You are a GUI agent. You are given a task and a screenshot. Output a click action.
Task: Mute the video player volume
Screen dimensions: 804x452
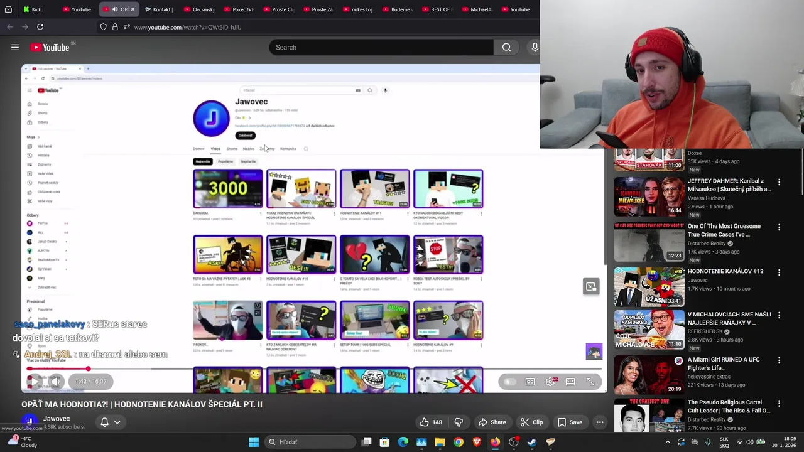56,381
